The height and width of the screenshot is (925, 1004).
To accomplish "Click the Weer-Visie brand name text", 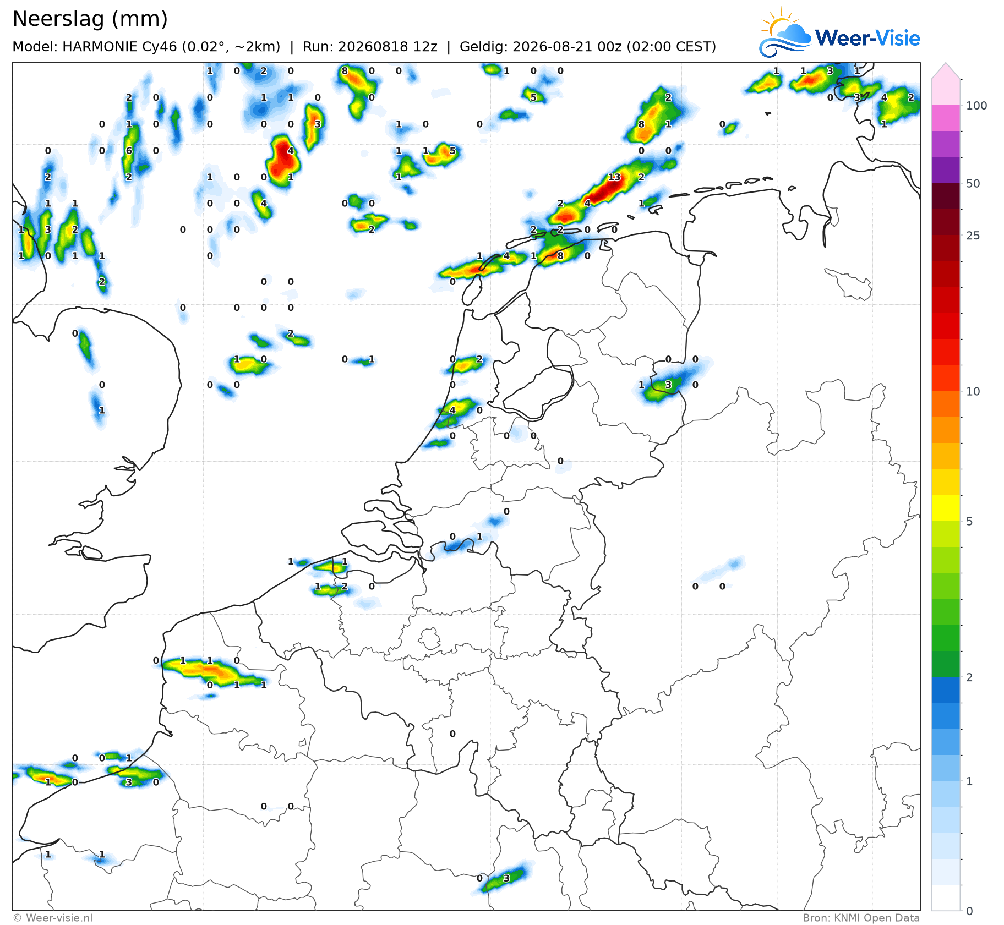I will click(x=867, y=38).
